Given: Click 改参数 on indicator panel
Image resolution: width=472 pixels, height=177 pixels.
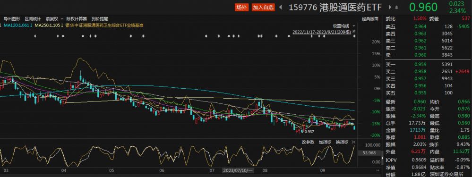Looking at the screenshot, I should click(308, 142).
